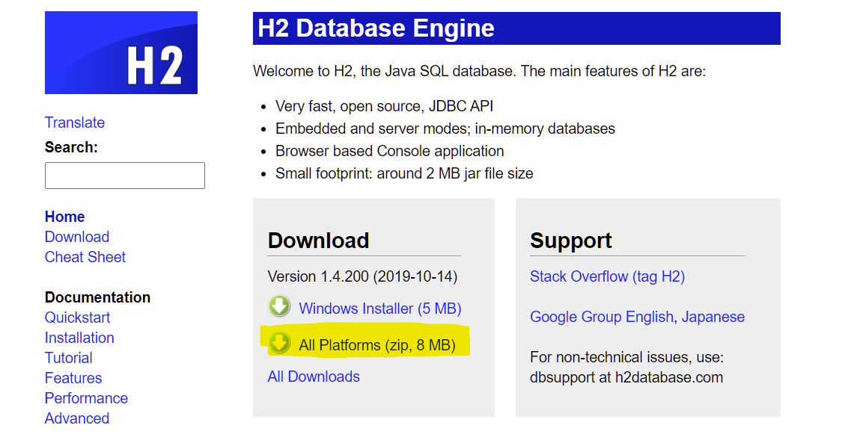Open the Tutorial documentation link
The width and height of the screenshot is (854, 440).
69,358
